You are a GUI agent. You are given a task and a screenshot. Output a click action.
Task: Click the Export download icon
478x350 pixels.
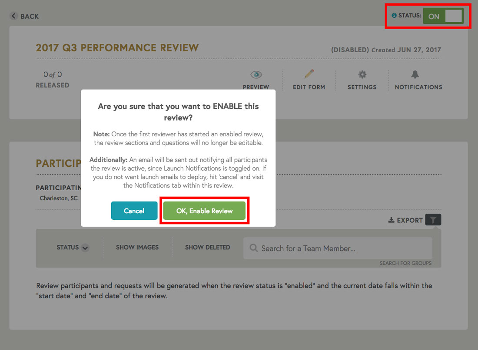(x=391, y=220)
